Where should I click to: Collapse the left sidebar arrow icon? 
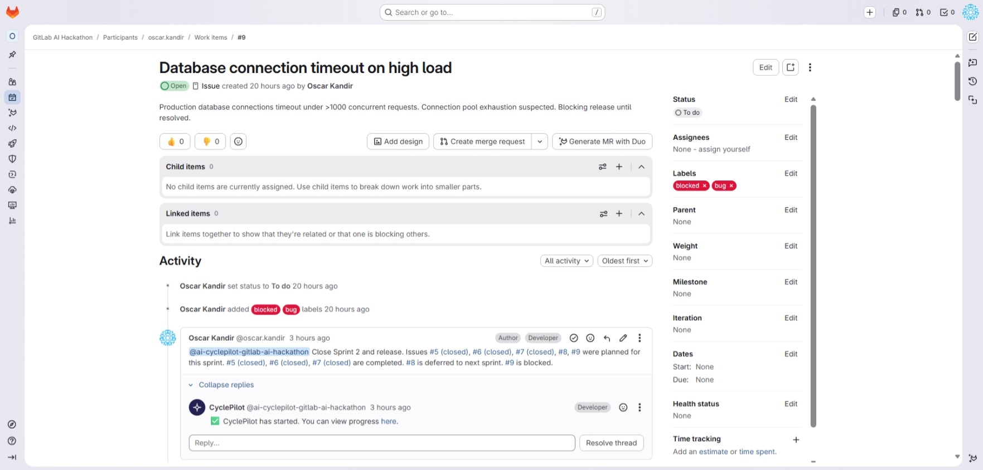tap(12, 457)
